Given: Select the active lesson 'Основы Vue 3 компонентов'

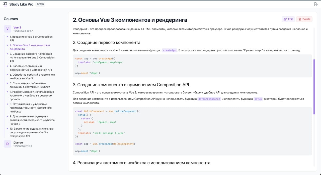Looking at the screenshot, I should tap(30, 47).
